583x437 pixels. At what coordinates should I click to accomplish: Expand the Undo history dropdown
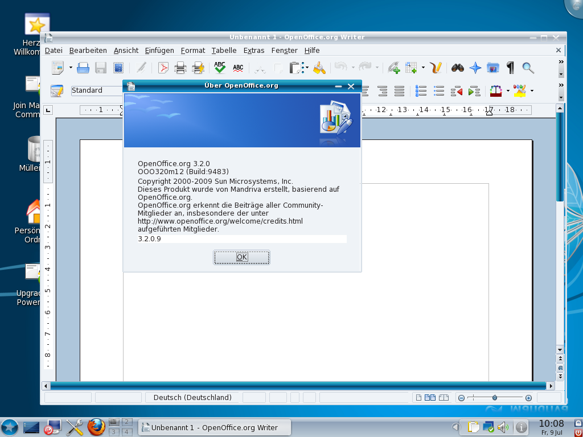[353, 68]
